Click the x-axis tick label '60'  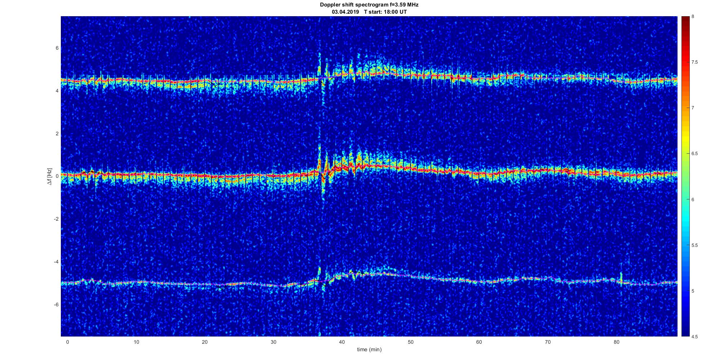pos(479,342)
